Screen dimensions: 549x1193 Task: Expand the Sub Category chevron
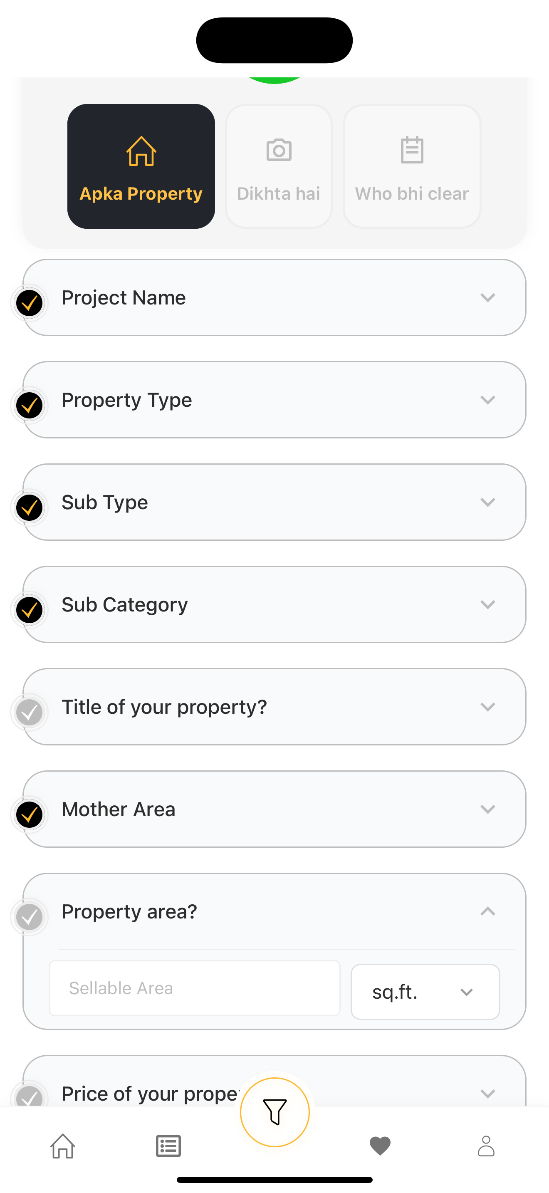[x=487, y=605]
